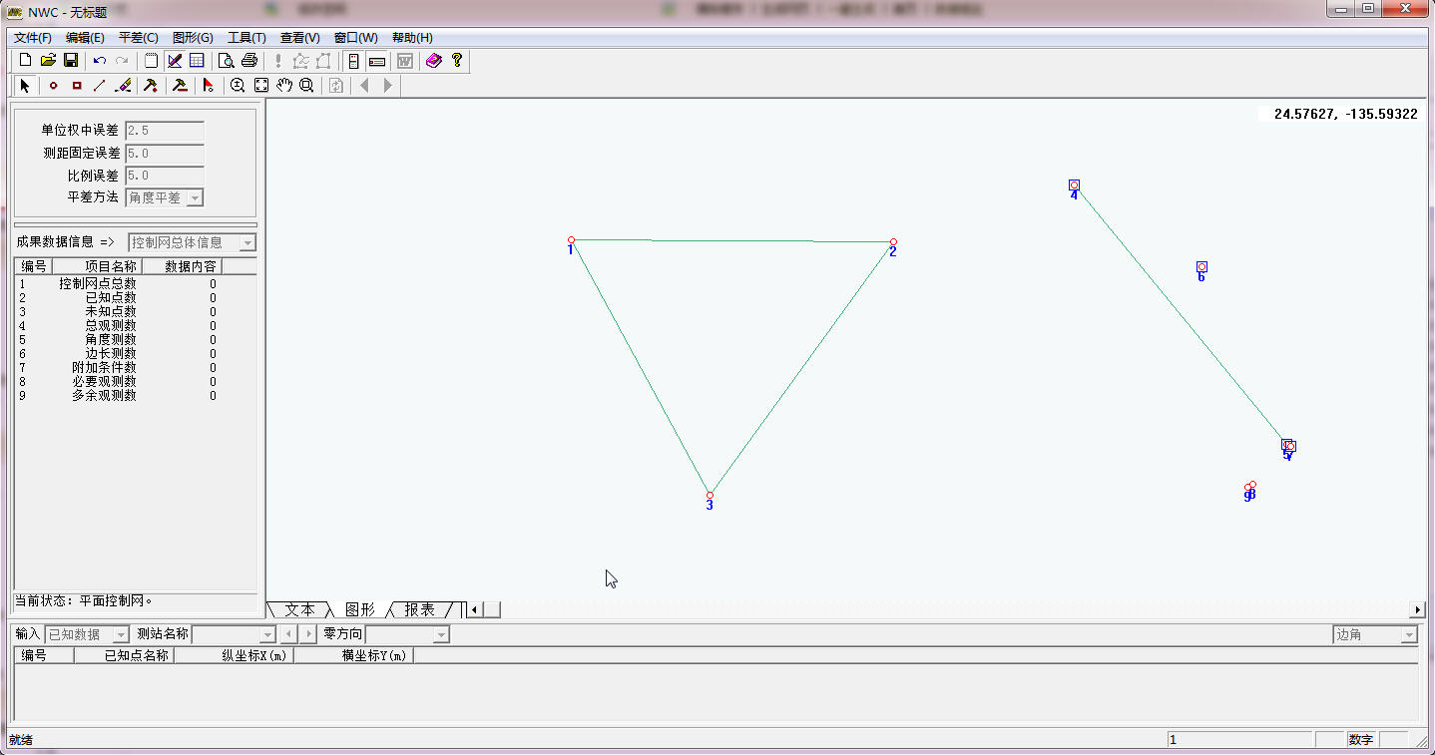This screenshot has height=755, width=1435.
Task: Open the 文件(F) menu
Action: (33, 38)
